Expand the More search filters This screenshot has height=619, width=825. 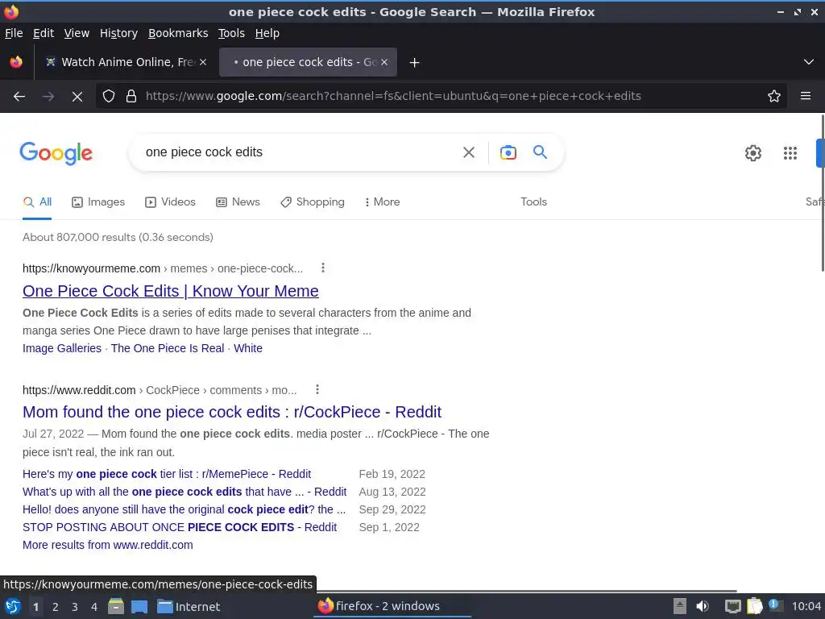[x=383, y=202]
